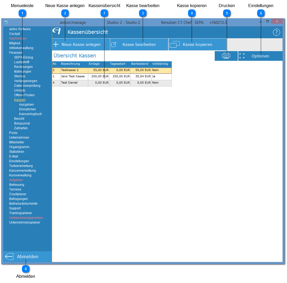Open Aufgaben in sidebar
Screen dimensions: 287x283
16,180
